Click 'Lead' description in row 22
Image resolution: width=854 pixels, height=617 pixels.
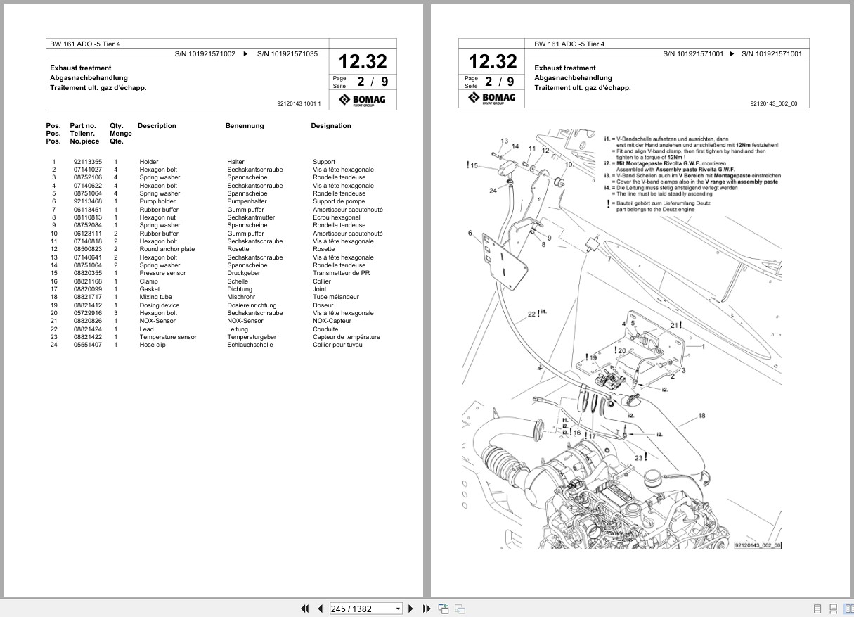pos(146,329)
